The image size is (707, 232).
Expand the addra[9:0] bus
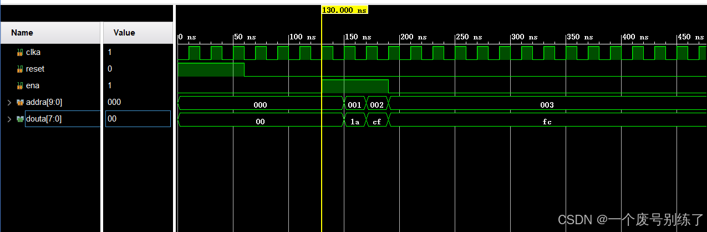click(9, 102)
